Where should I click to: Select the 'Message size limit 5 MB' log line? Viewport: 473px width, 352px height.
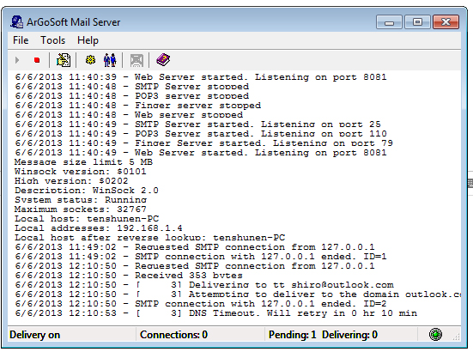click(83, 162)
